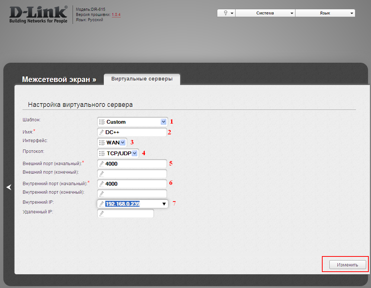371x288 pixels.
Task: Open the Язык language menu
Action: (325, 13)
